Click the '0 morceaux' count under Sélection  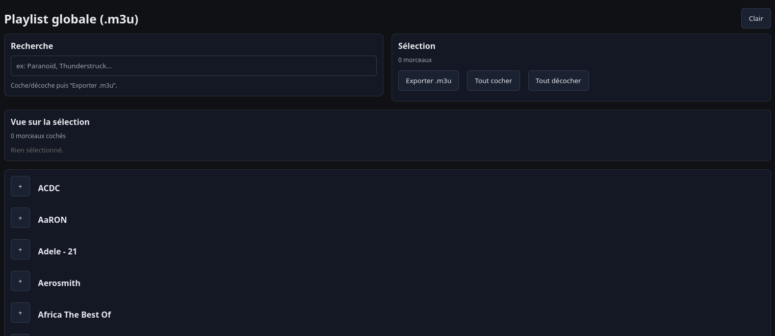[415, 60]
